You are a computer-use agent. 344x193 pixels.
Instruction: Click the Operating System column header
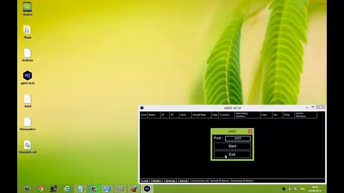[247, 115]
